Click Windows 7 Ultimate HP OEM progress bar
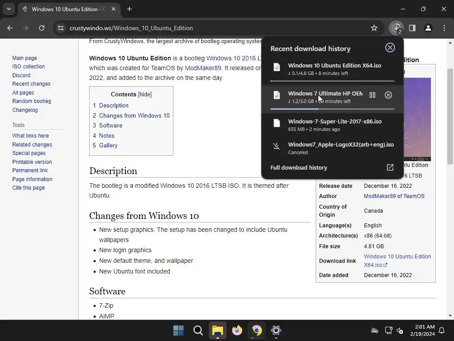This screenshot has height=341, width=454. tap(332, 109)
